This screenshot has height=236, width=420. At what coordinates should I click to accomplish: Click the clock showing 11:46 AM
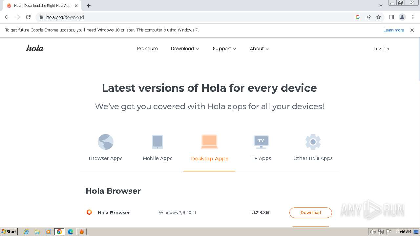[x=403, y=232]
